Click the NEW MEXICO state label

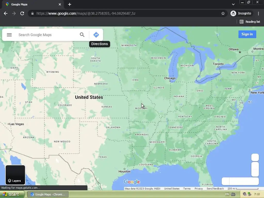click(62, 142)
